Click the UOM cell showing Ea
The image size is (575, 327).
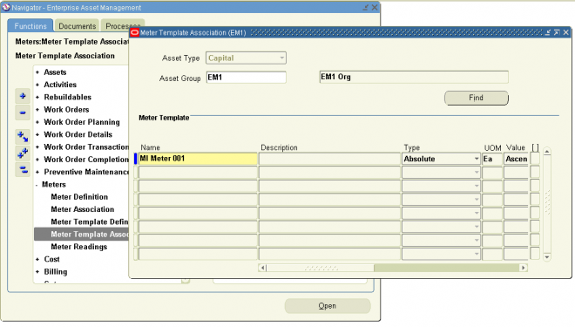point(492,159)
